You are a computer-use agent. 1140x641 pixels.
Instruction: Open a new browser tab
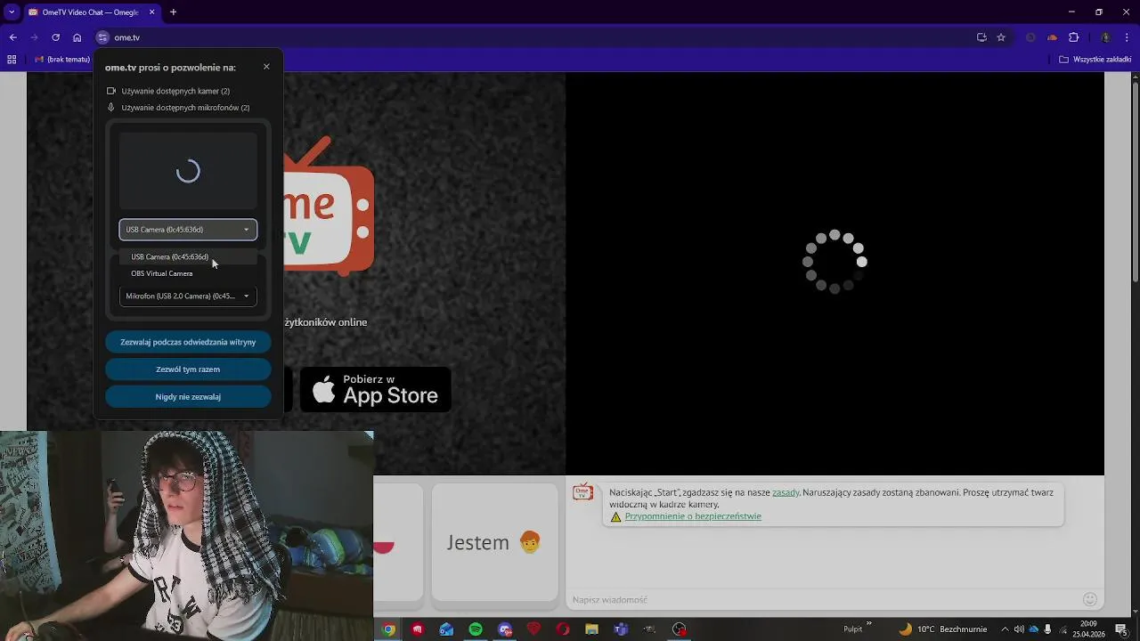[x=174, y=12]
